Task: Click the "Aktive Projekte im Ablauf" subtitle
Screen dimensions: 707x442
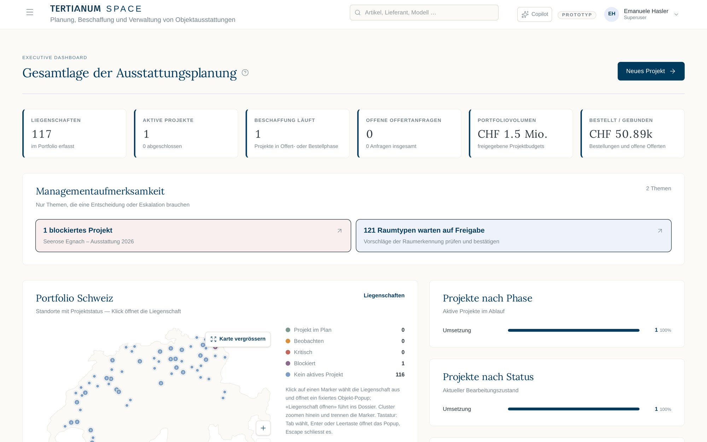Action: 473,311
